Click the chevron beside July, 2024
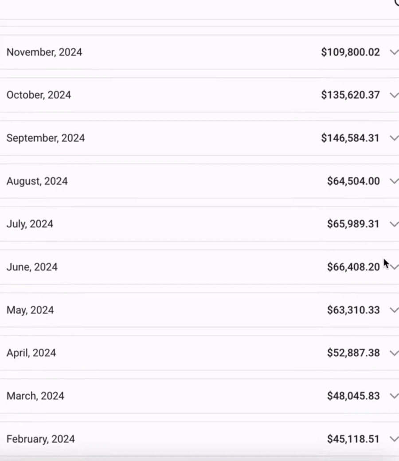 pyautogui.click(x=394, y=224)
